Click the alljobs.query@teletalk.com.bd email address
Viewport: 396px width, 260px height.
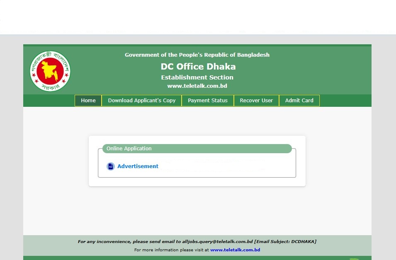click(217, 242)
